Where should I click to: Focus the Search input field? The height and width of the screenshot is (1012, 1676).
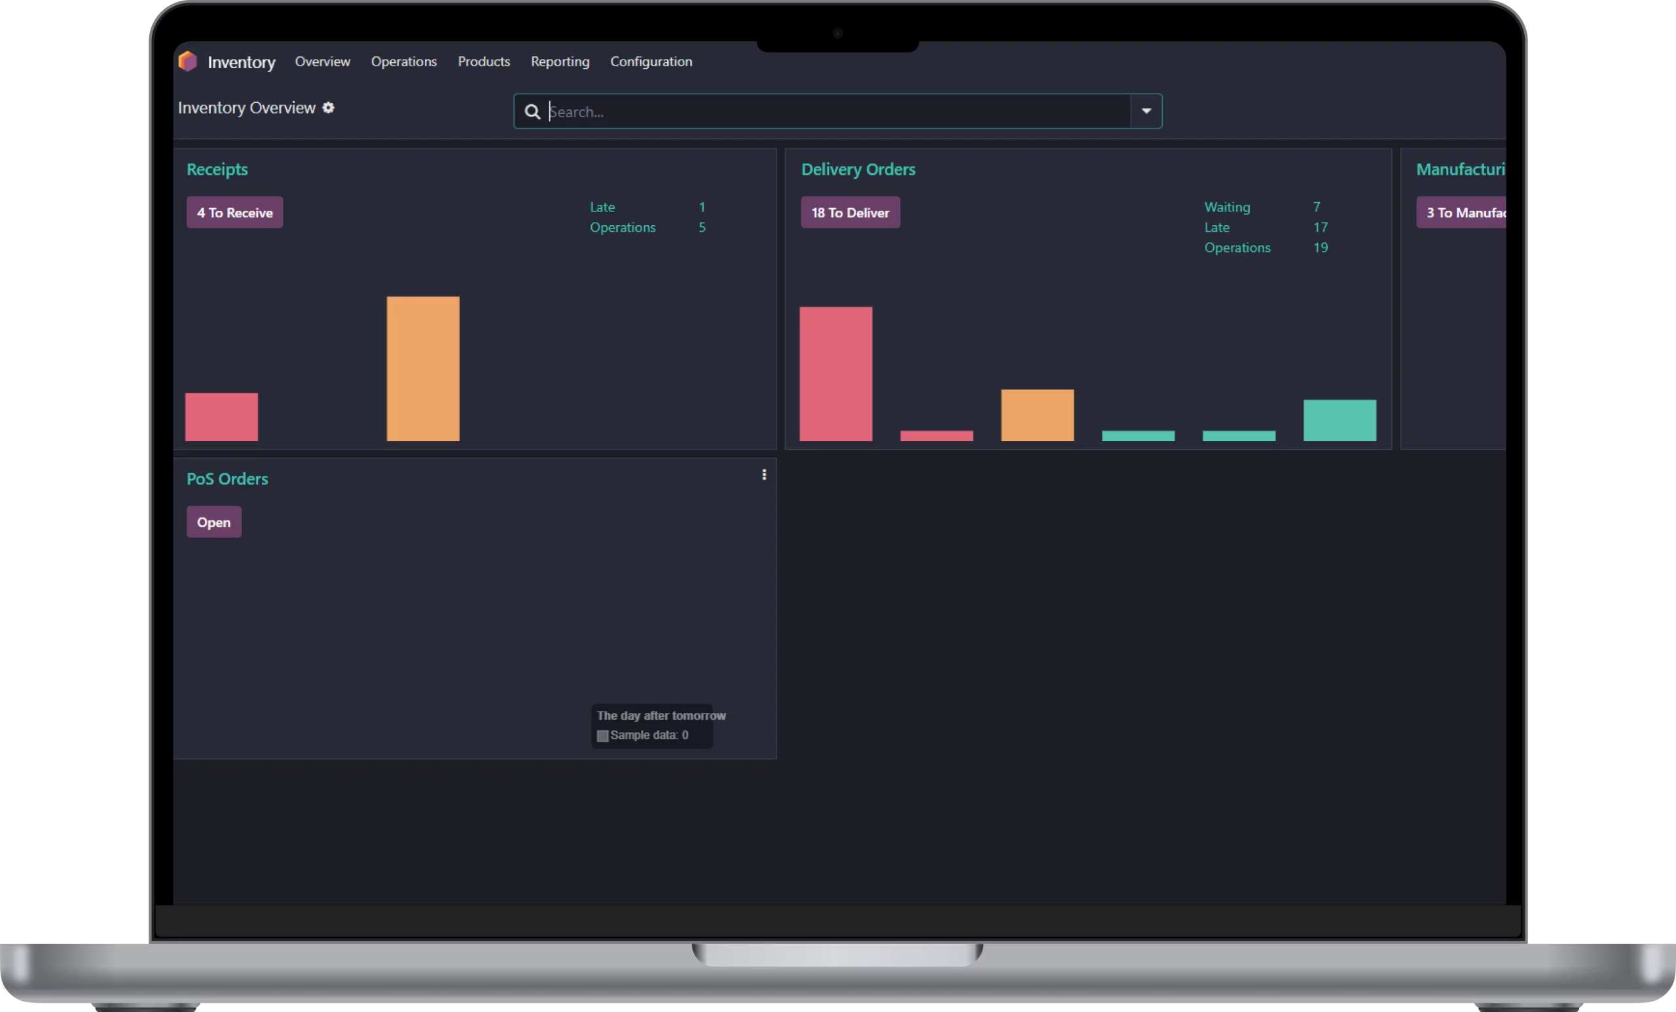pos(837,112)
